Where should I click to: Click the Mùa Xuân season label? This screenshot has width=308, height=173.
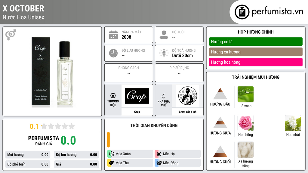[x=123, y=154]
